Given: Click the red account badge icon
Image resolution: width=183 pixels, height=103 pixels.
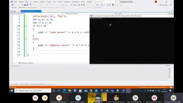Looking at the screenshot, I should (x=156, y=2).
